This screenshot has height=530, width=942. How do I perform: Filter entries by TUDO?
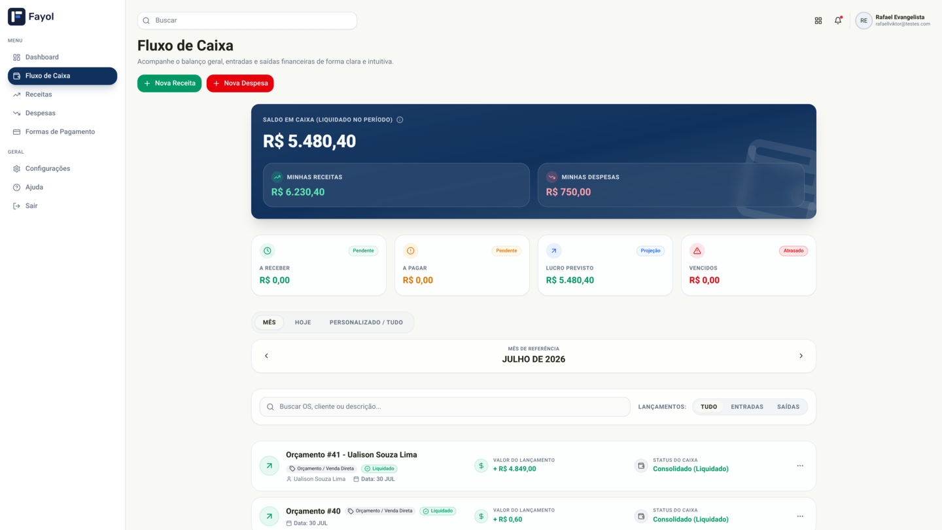[709, 407]
